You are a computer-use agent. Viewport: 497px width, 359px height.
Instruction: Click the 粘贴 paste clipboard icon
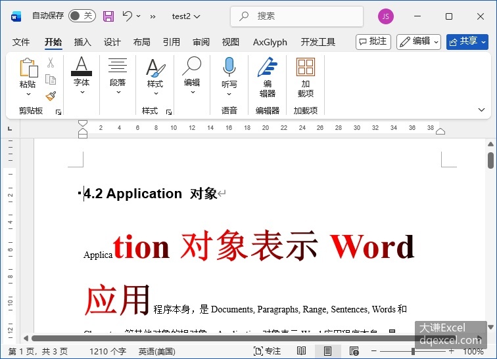click(x=28, y=68)
